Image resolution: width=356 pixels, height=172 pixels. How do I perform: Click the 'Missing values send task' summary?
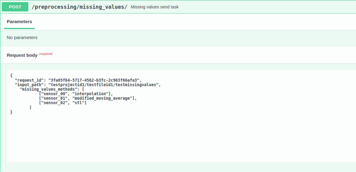pyautogui.click(x=155, y=7)
